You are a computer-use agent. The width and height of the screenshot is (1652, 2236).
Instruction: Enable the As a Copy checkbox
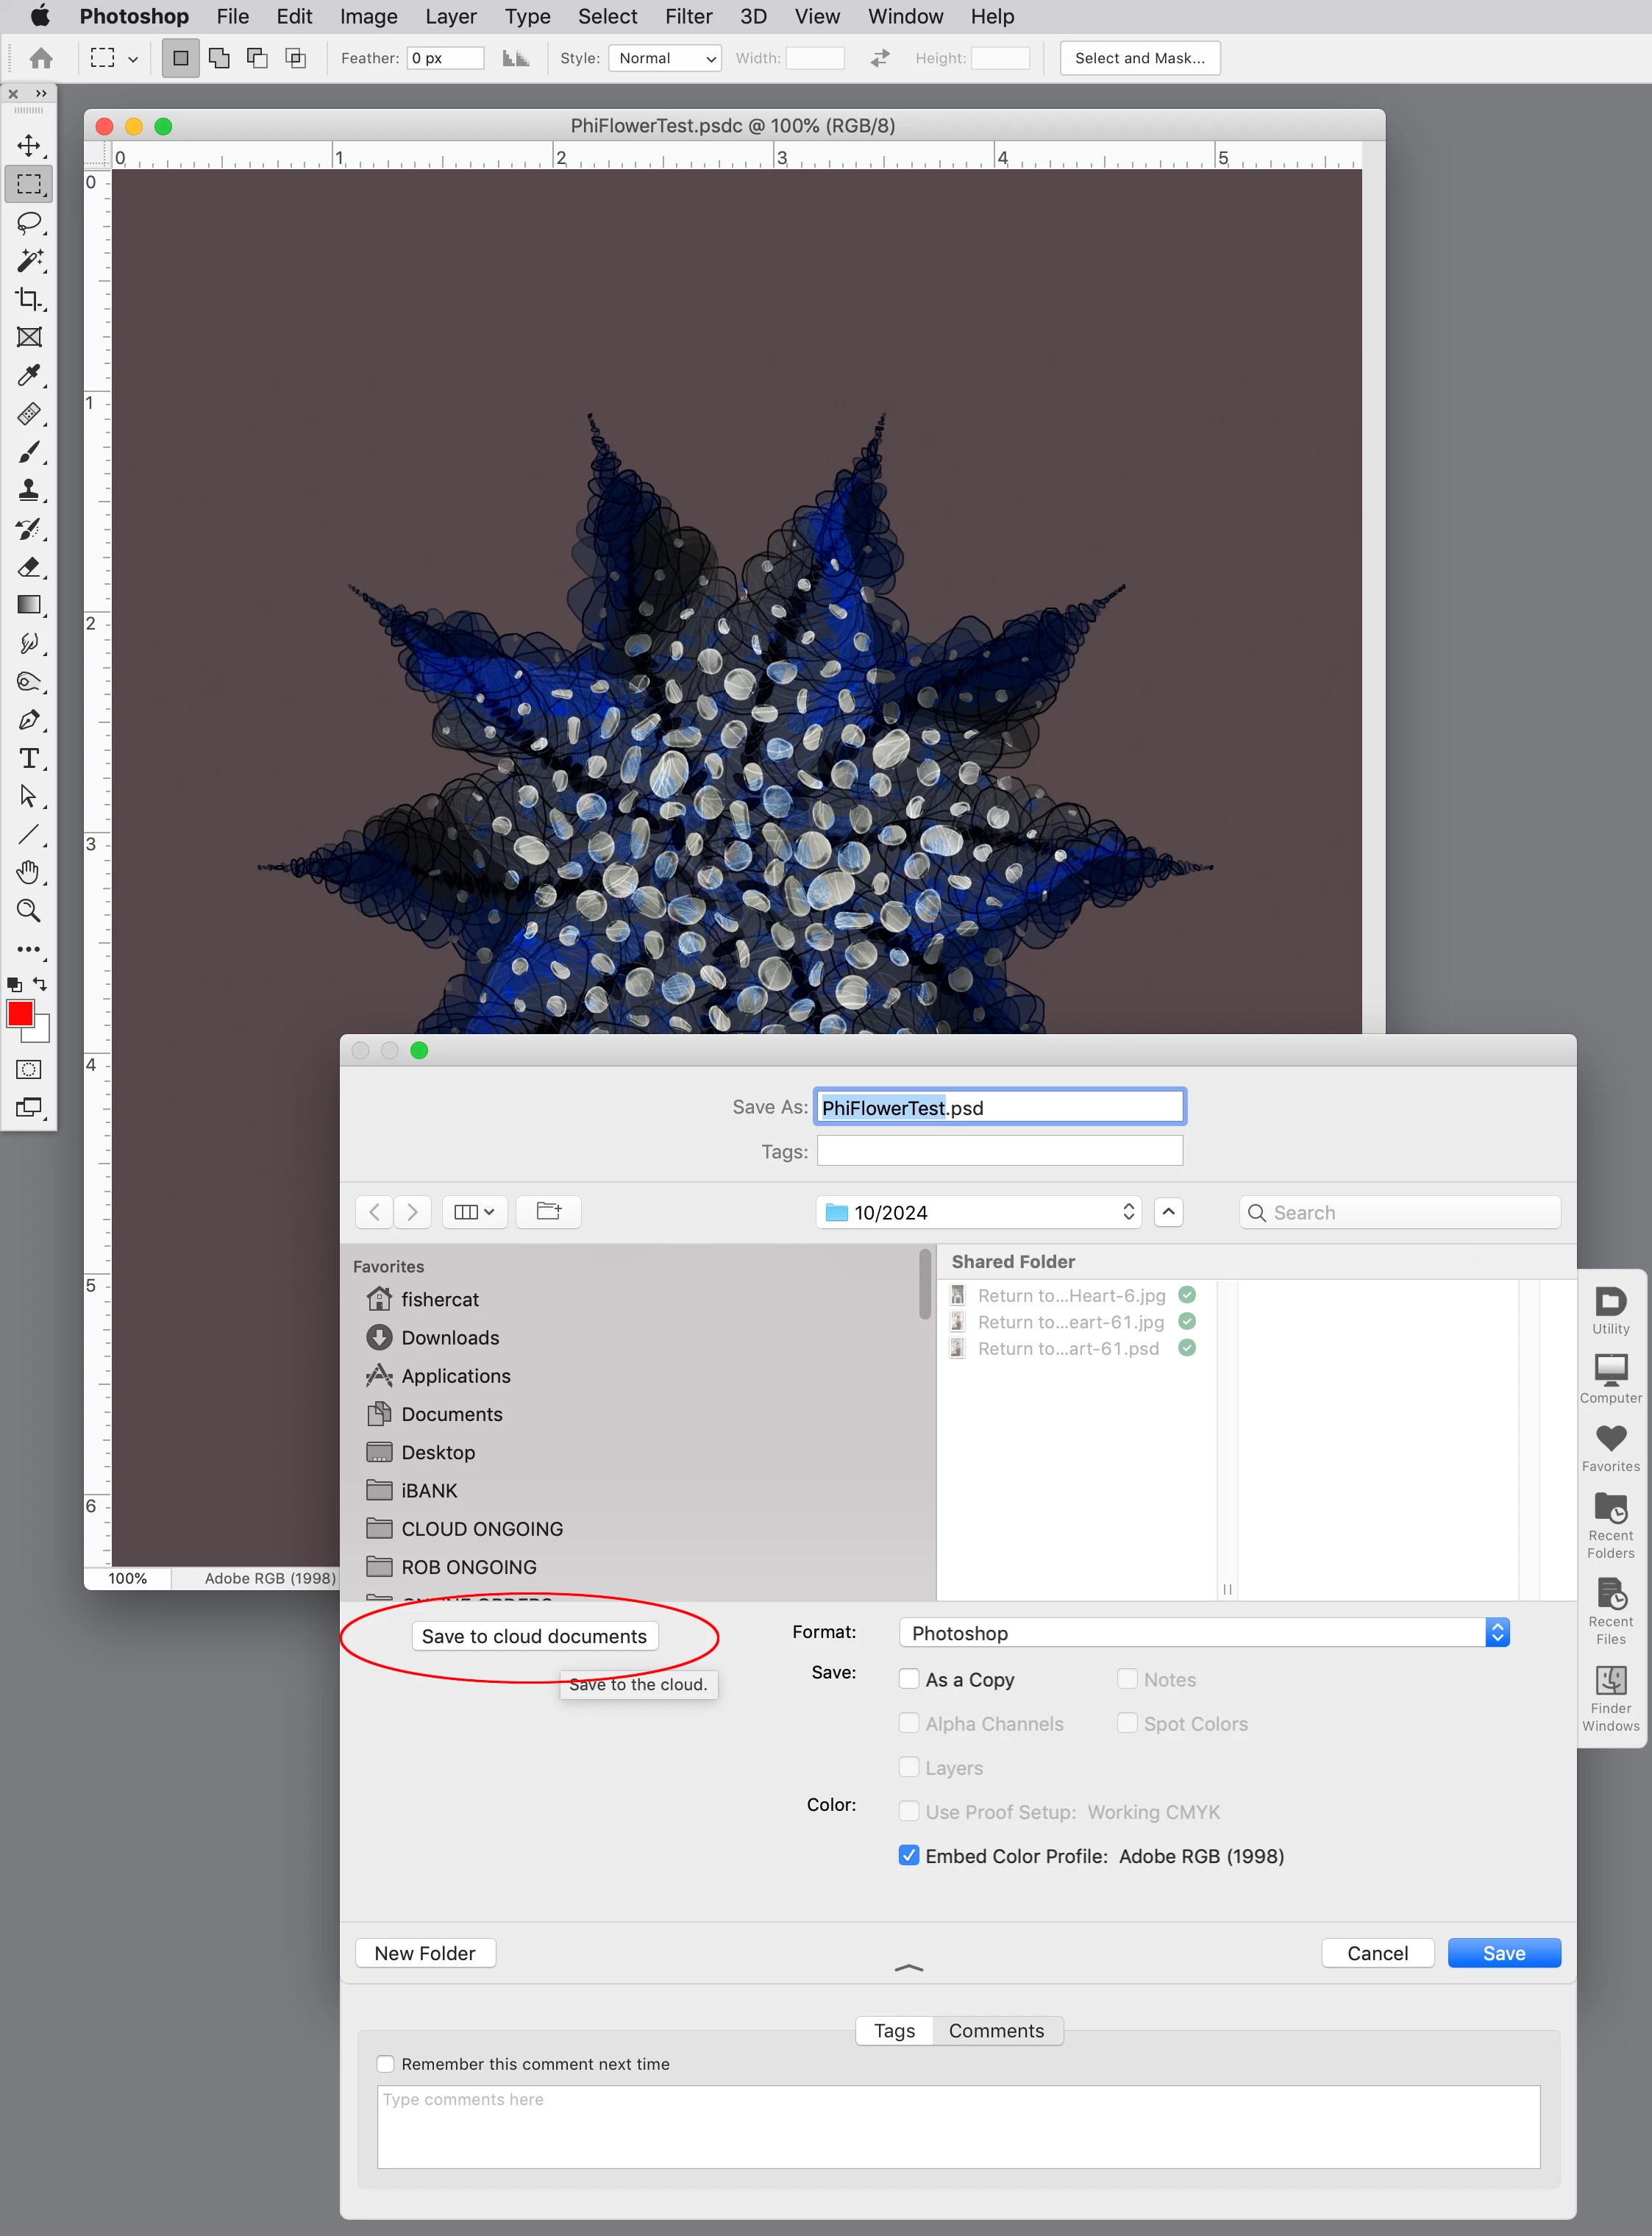click(x=909, y=1679)
